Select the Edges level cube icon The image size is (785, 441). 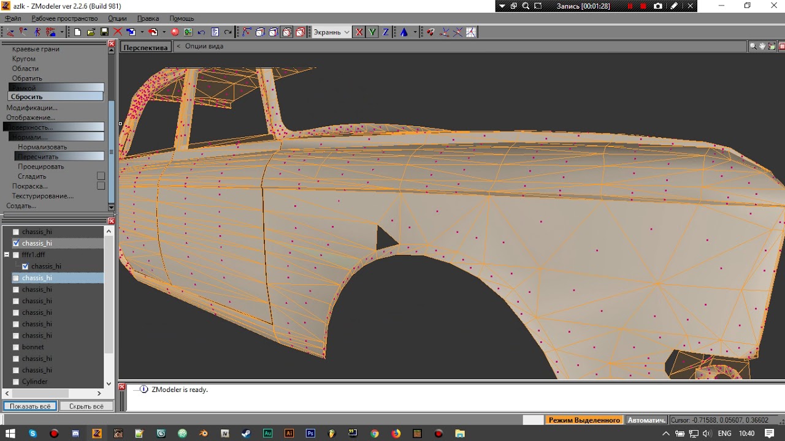point(274,32)
